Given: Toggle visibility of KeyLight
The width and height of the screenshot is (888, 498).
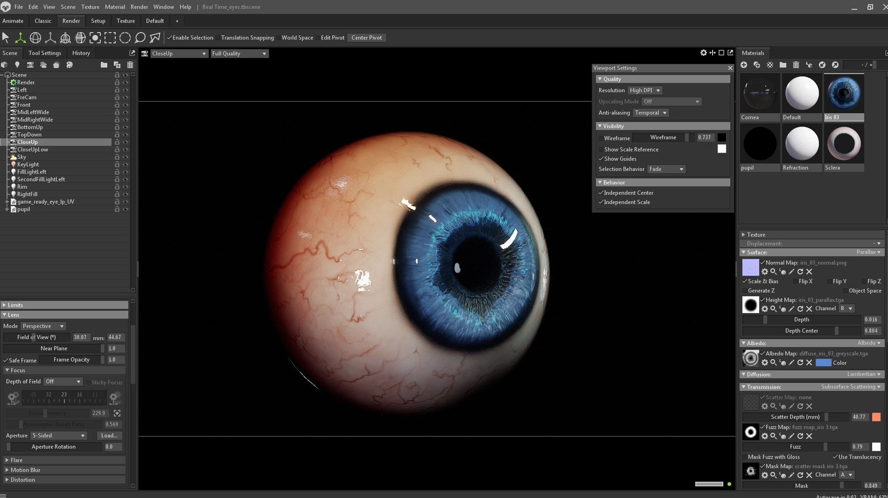Looking at the screenshot, I should [125, 164].
